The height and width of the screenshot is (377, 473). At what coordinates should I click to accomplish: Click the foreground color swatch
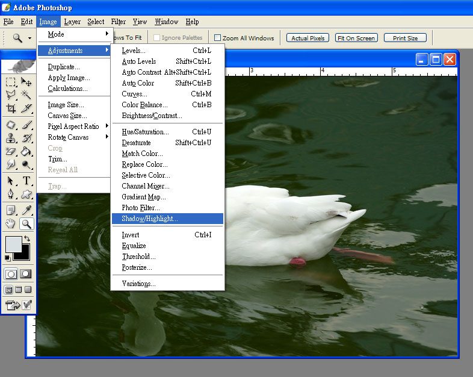(13, 244)
